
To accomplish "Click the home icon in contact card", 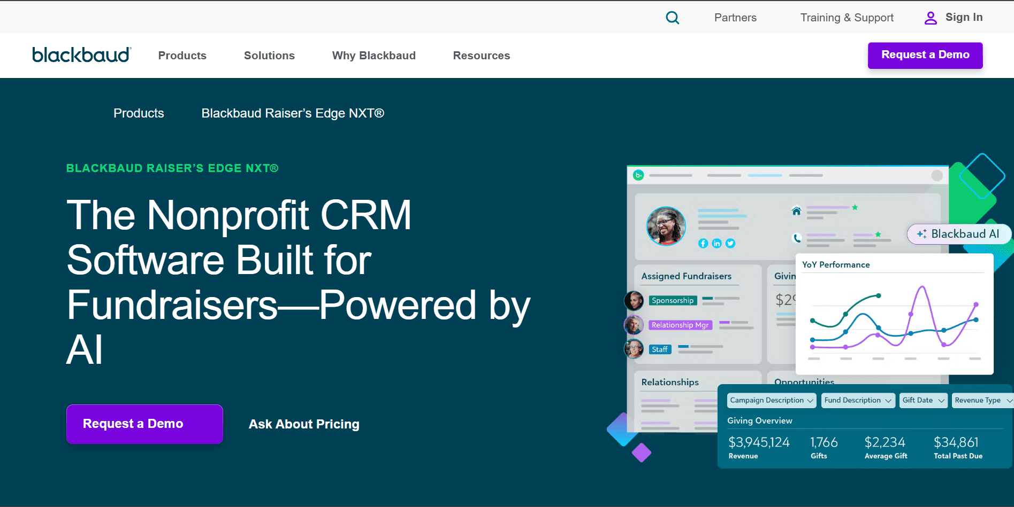I will [796, 210].
